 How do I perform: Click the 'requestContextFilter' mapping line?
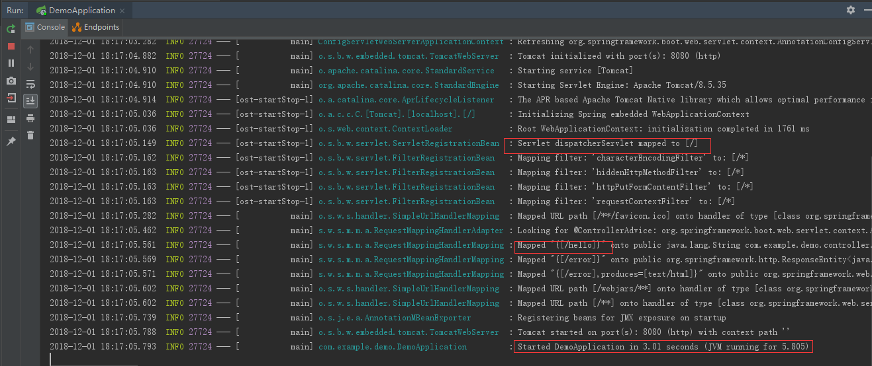click(x=626, y=201)
